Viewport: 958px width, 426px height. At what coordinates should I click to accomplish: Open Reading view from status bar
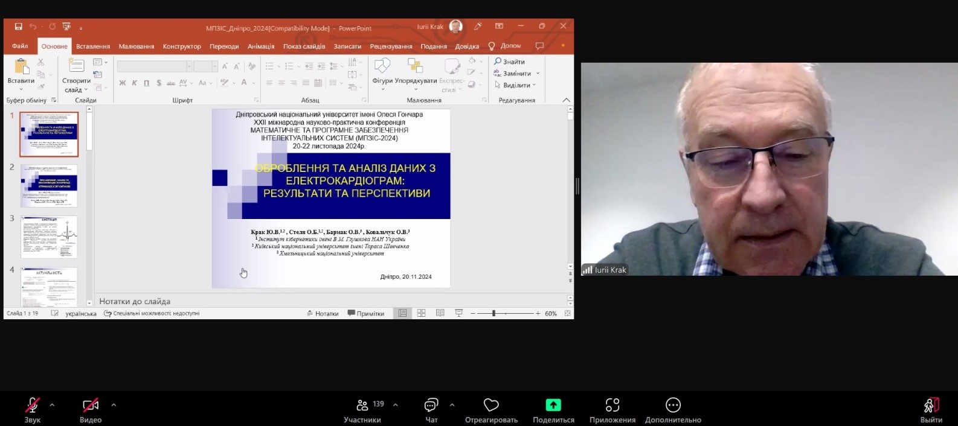pos(440,313)
